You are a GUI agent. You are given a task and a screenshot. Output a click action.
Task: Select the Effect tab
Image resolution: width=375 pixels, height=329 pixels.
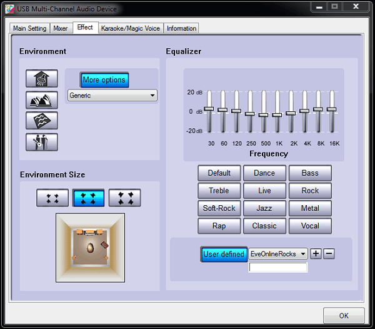pos(85,28)
